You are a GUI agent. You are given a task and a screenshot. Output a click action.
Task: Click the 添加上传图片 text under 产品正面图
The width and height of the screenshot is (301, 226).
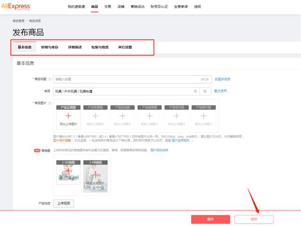point(68,124)
